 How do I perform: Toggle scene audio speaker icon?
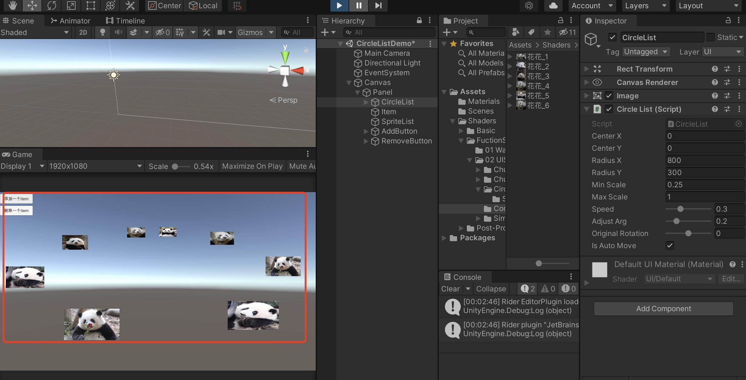point(118,32)
